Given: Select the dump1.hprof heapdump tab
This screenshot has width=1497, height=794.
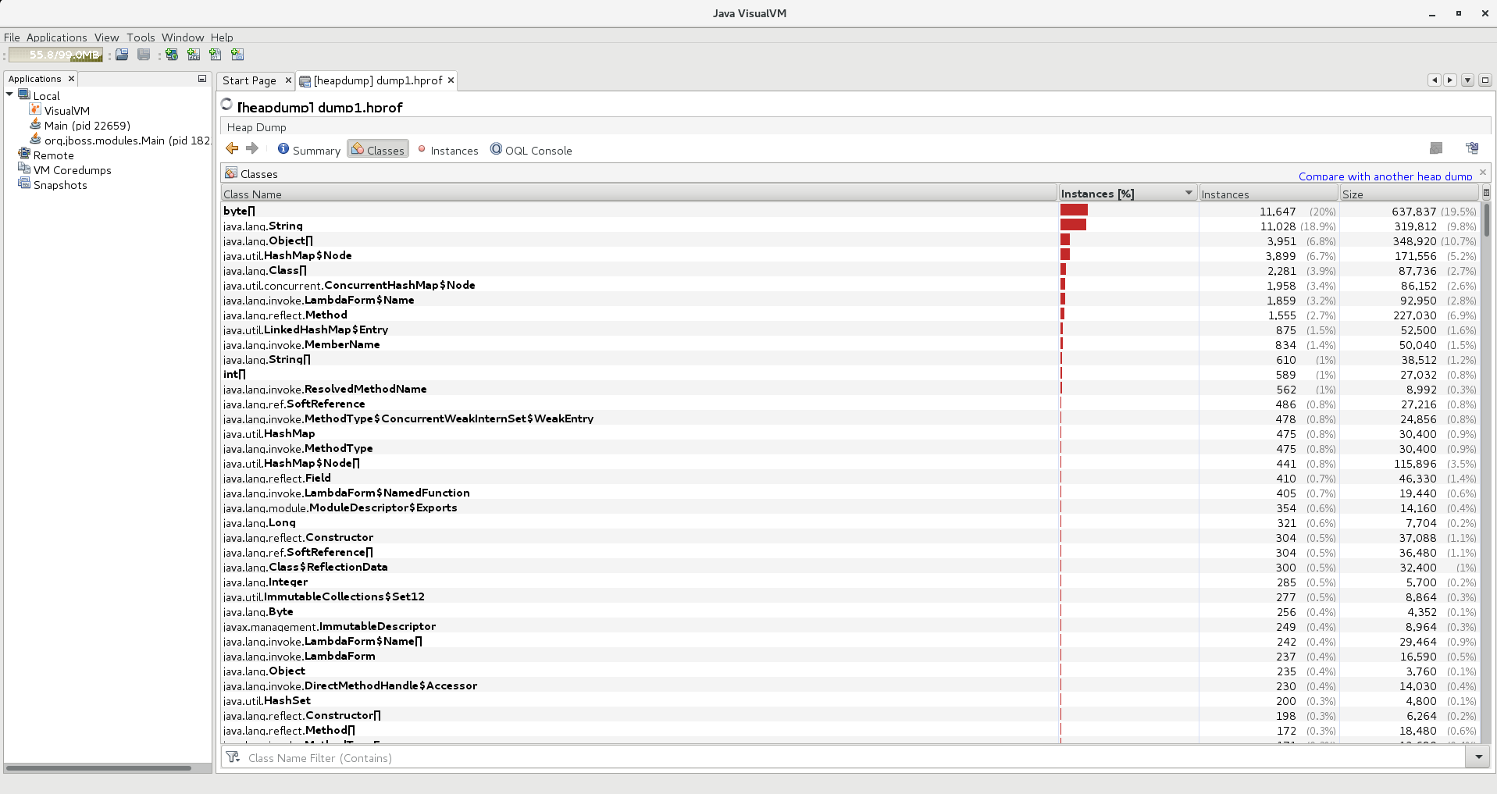Looking at the screenshot, I should 377,80.
